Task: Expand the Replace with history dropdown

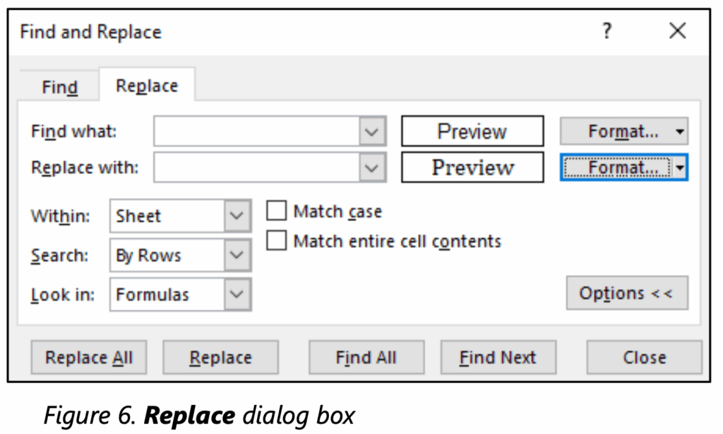Action: [372, 168]
